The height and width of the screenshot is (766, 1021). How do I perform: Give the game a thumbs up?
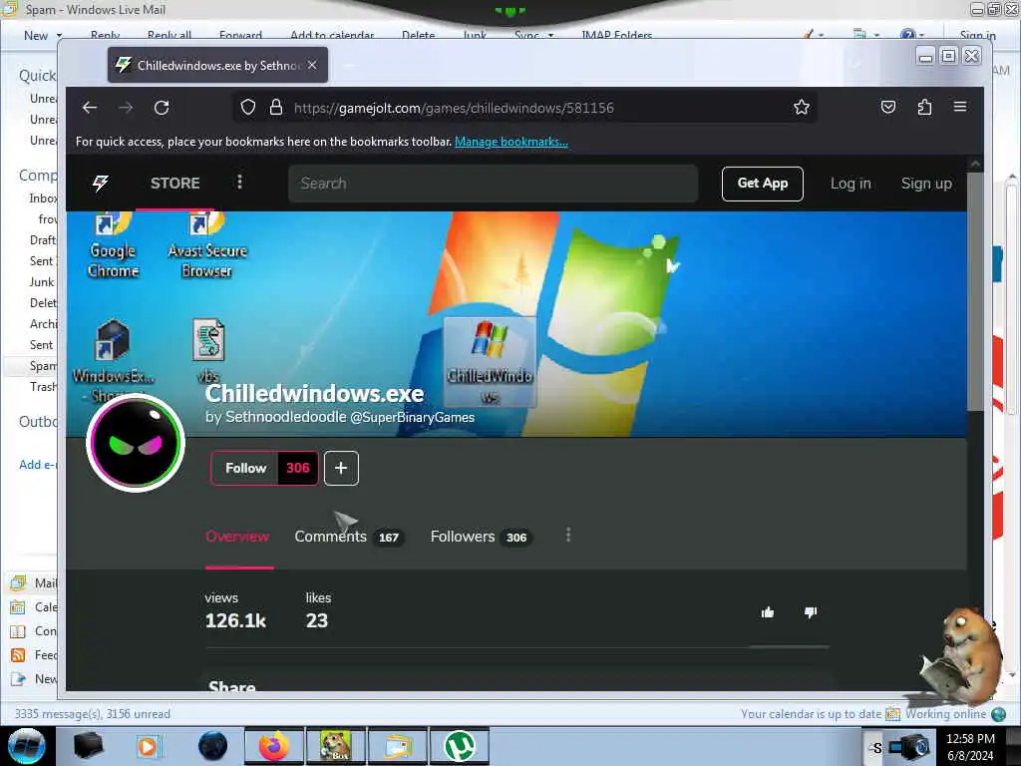[768, 612]
